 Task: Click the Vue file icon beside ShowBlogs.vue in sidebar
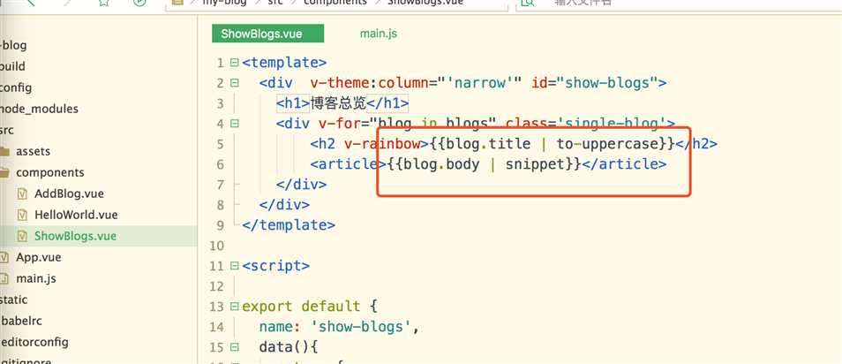22,236
